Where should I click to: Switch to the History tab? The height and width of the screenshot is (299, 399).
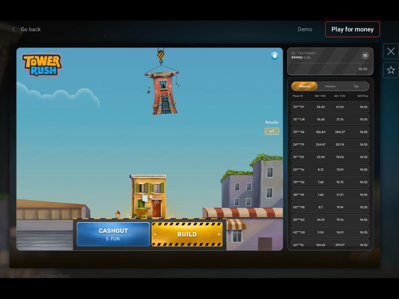[331, 86]
